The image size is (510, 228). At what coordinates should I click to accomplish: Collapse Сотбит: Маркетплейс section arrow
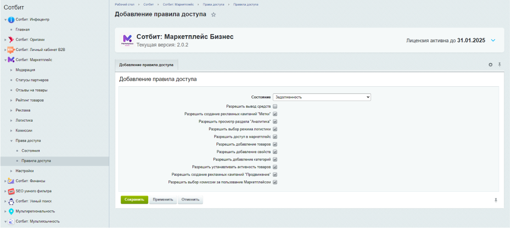5,60
